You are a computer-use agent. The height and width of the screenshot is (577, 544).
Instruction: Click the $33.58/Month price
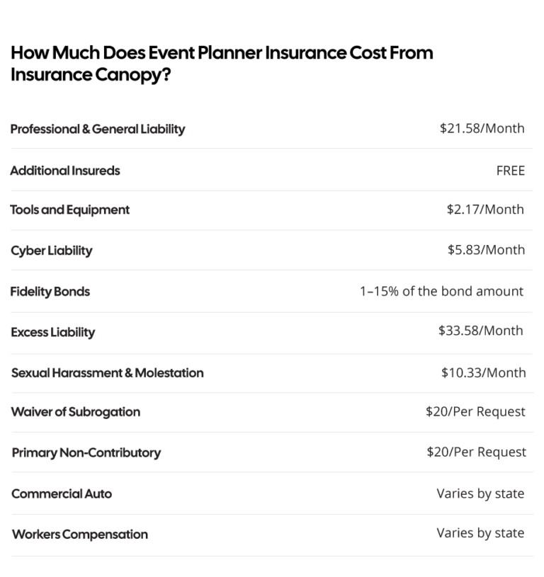click(481, 331)
